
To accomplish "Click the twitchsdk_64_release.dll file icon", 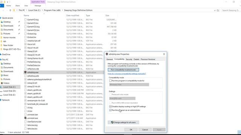I will point(25,104).
